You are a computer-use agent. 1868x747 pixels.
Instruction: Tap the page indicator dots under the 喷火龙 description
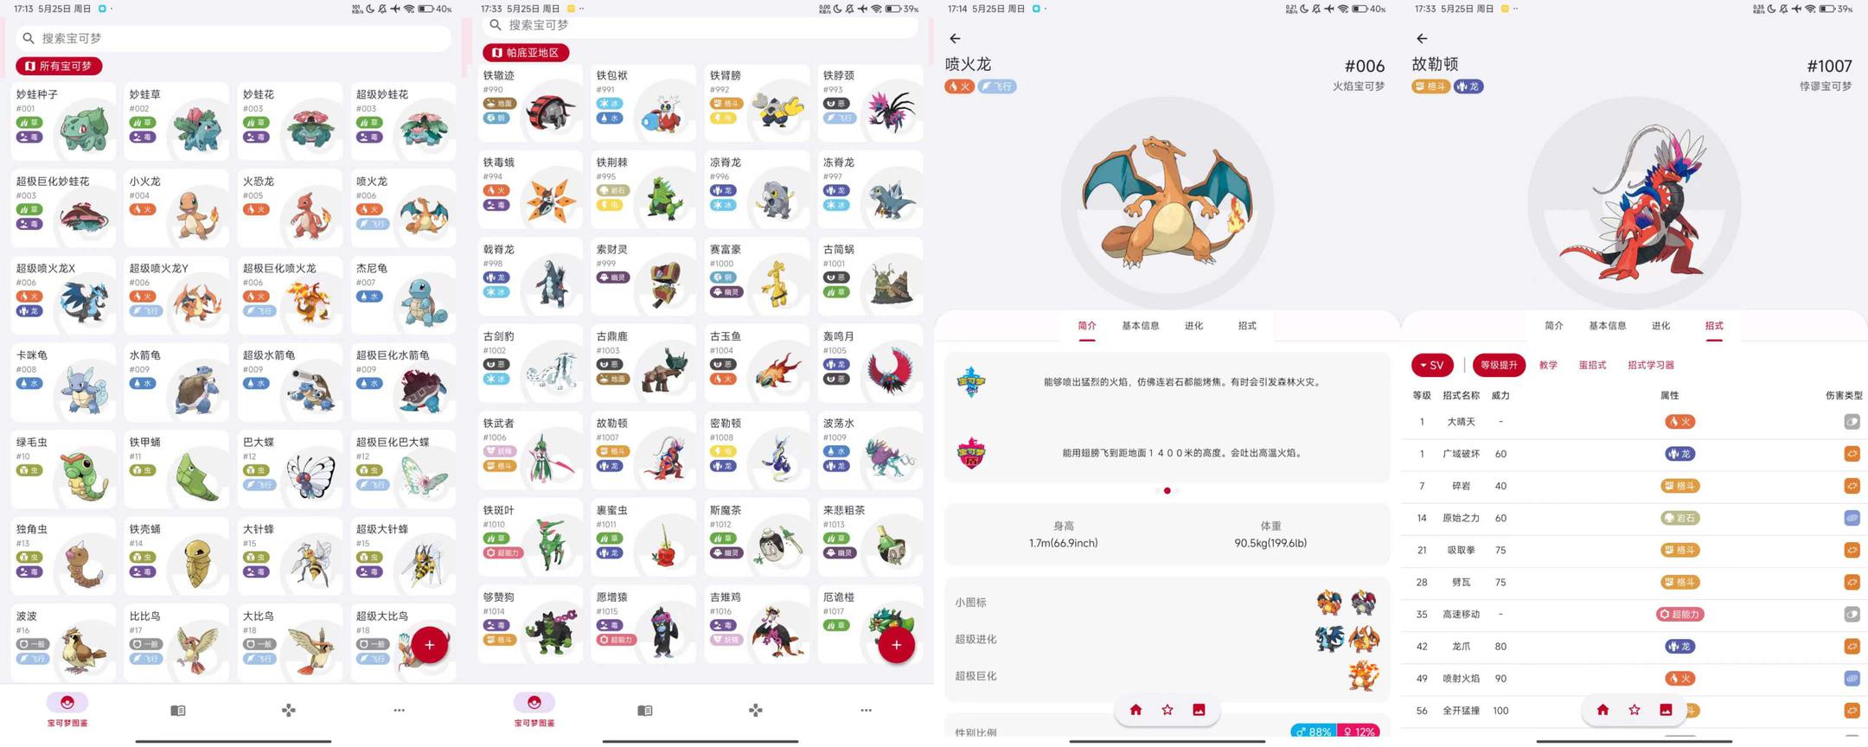[1167, 490]
